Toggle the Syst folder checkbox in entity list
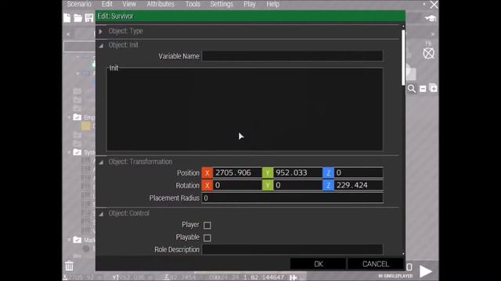The height and width of the screenshot is (281, 501). pos(77,152)
